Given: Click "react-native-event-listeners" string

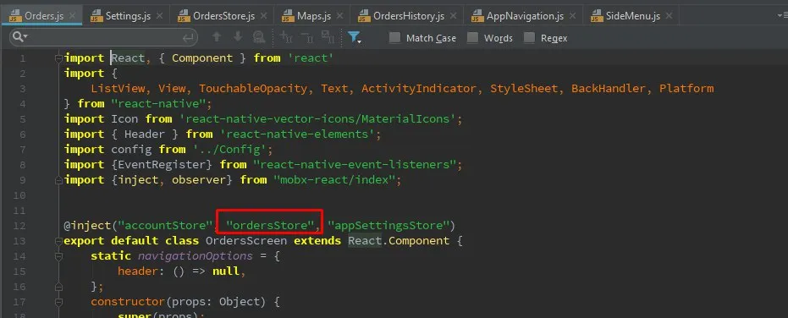Looking at the screenshot, I should (x=355, y=164).
